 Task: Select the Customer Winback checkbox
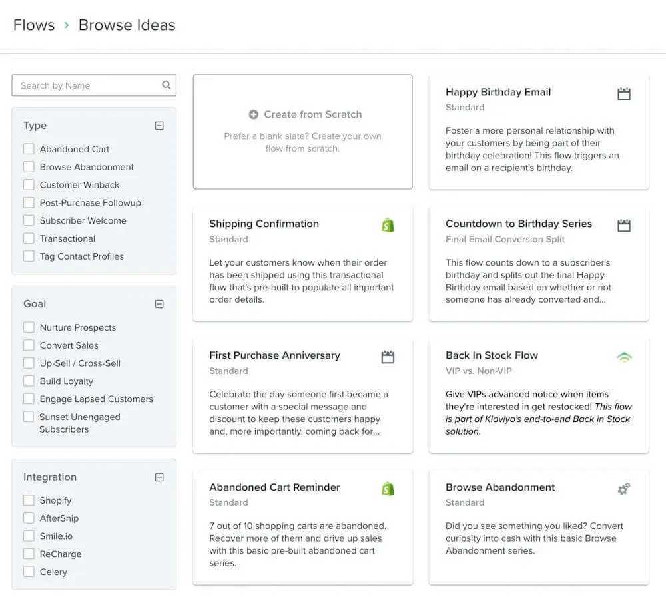(29, 185)
